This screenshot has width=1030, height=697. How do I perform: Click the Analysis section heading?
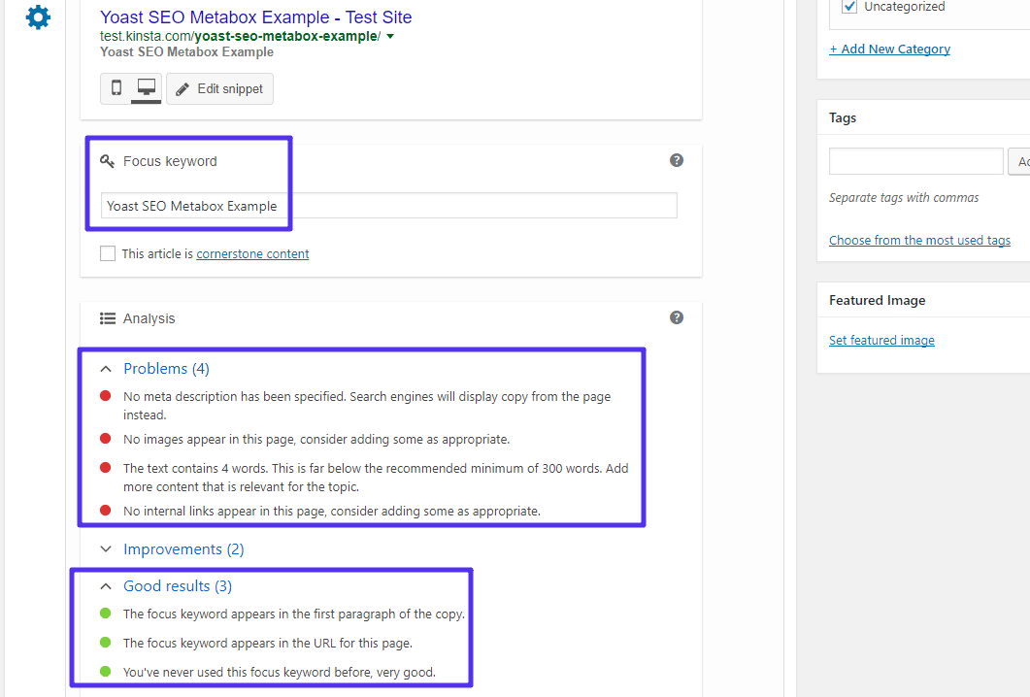[150, 318]
